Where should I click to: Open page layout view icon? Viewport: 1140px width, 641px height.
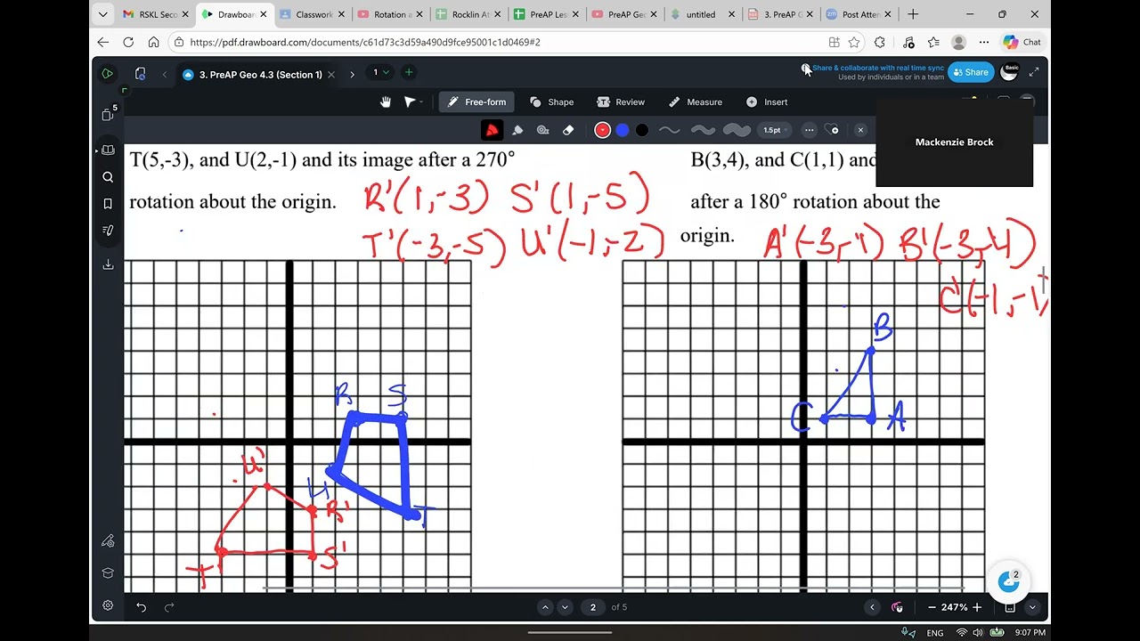(x=1010, y=607)
